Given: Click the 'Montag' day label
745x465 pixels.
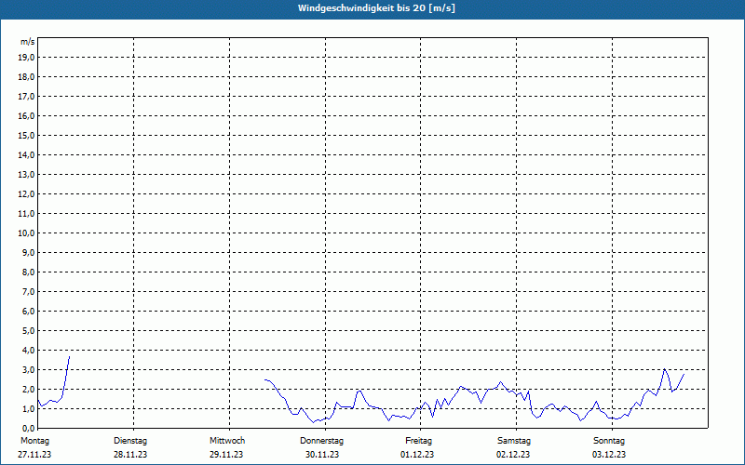Looking at the screenshot, I should (x=34, y=441).
